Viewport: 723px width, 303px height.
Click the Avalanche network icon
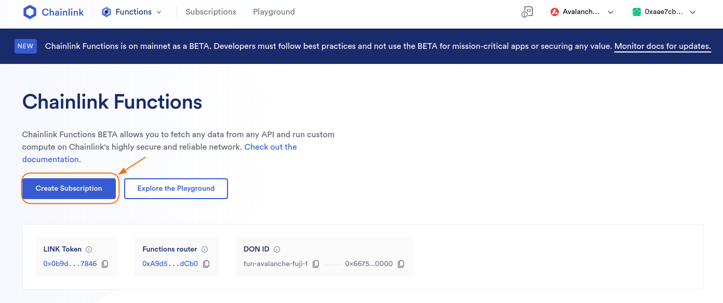point(555,12)
